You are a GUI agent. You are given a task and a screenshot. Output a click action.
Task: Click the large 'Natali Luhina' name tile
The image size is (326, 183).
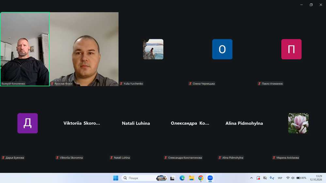click(x=136, y=123)
